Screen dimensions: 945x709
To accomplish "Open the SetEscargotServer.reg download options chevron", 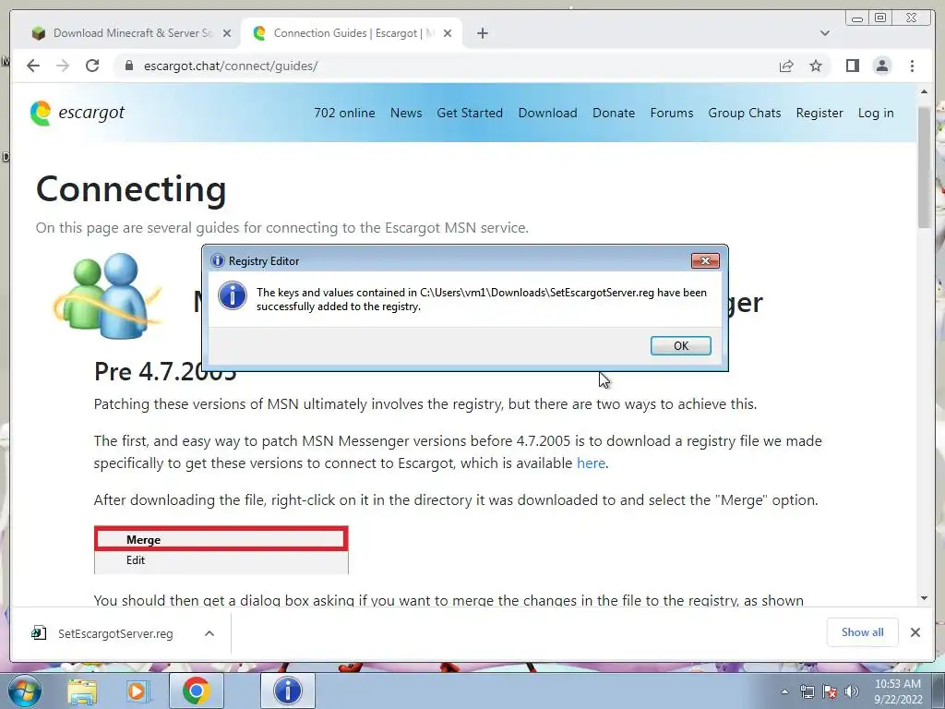I will click(x=209, y=633).
